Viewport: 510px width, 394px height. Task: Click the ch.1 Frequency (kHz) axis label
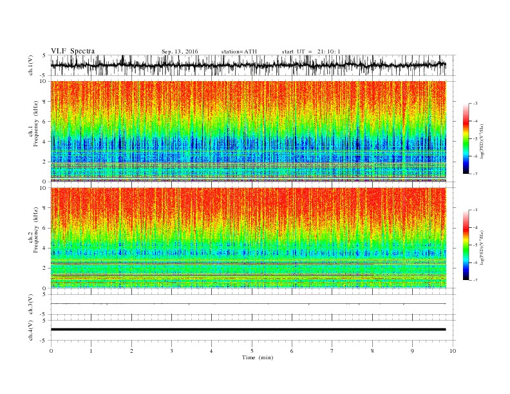33,124
